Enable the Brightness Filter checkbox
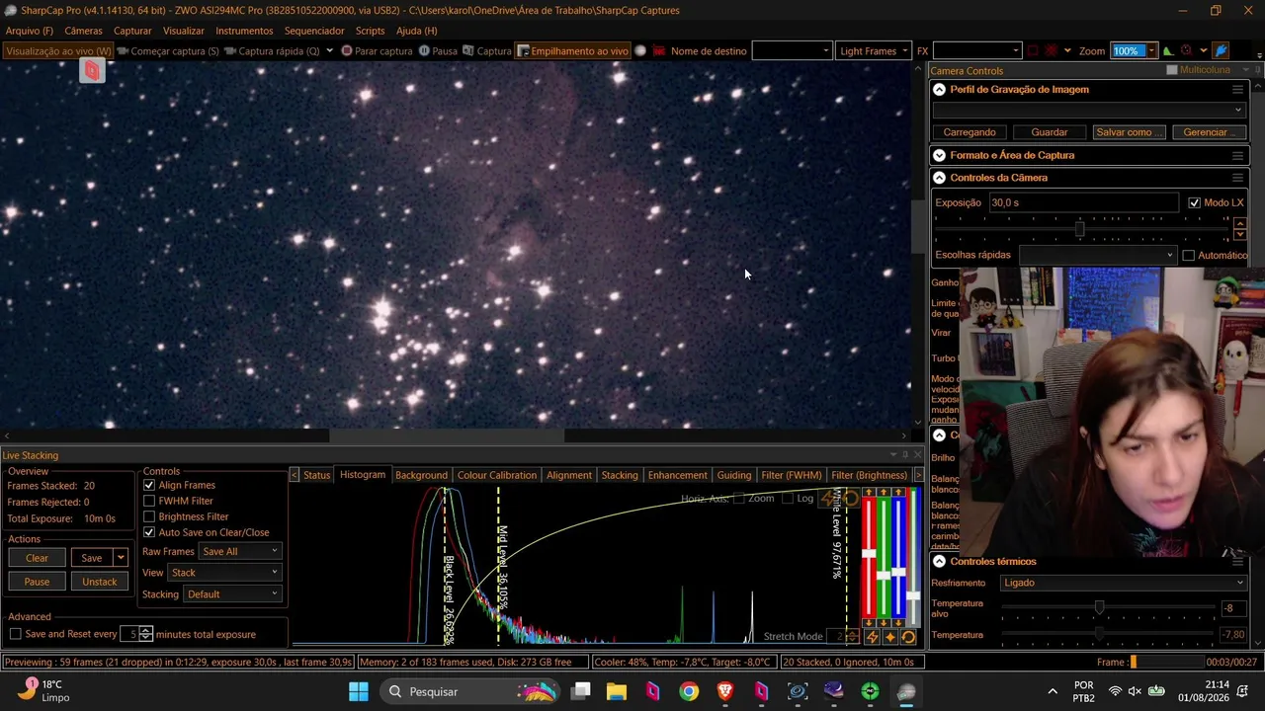 [x=149, y=516]
